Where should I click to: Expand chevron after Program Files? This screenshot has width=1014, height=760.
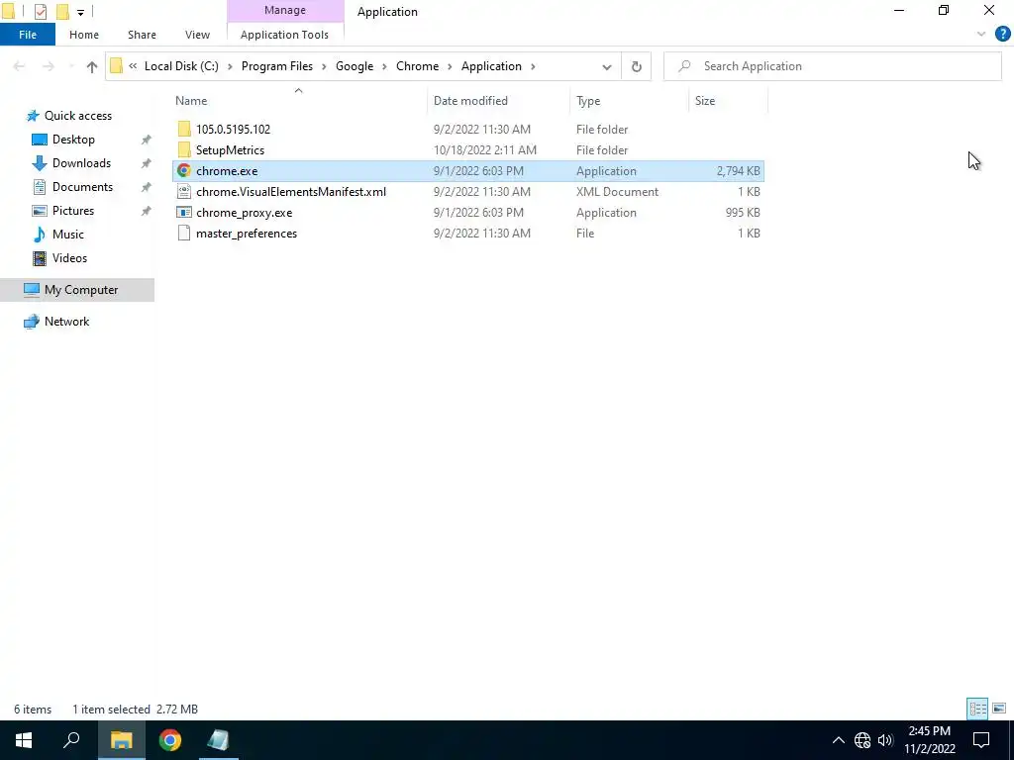(324, 66)
